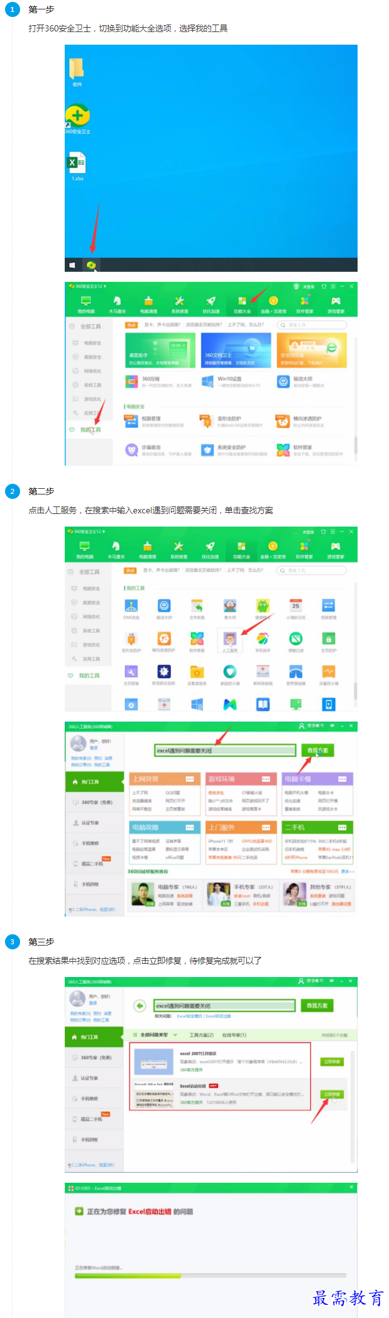Screen dimensions: 389x1318
Task: Go back with the green arrow button
Action: [140, 1006]
